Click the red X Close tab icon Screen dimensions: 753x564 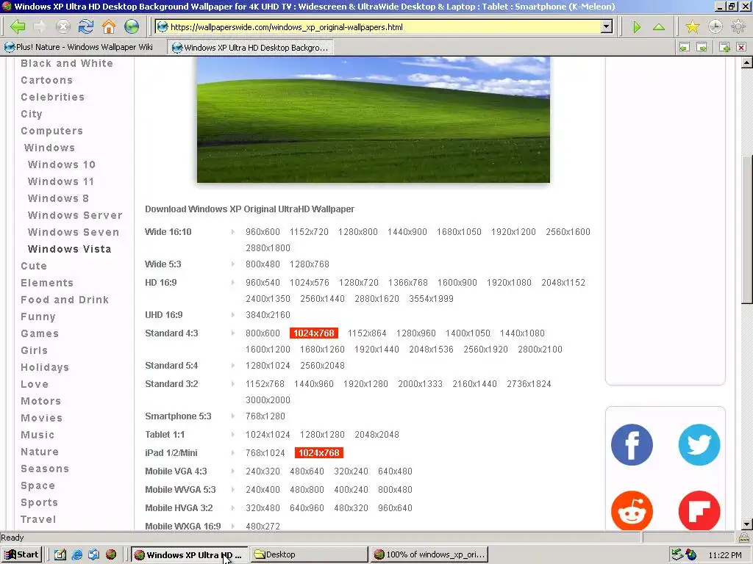point(741,47)
